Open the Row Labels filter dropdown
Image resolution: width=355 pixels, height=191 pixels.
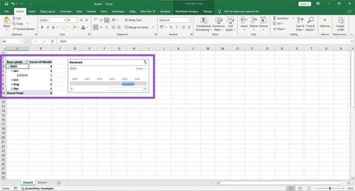coord(27,62)
